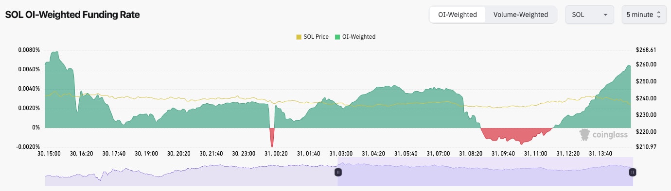Click the 31, 08:20 time label
The image size is (671, 191).
(470, 154)
